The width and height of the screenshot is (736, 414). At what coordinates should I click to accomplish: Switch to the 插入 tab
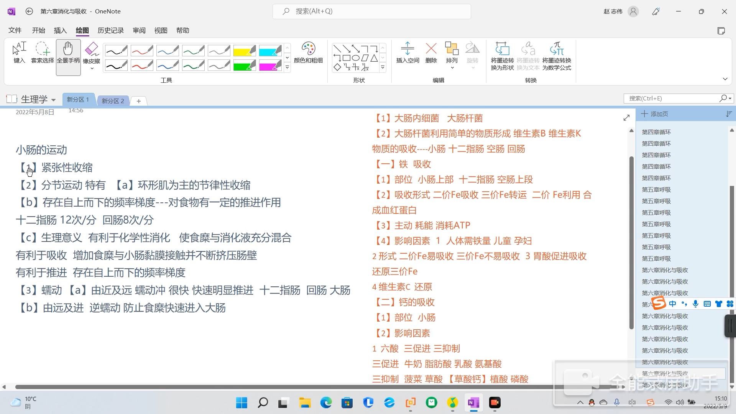(x=60, y=30)
